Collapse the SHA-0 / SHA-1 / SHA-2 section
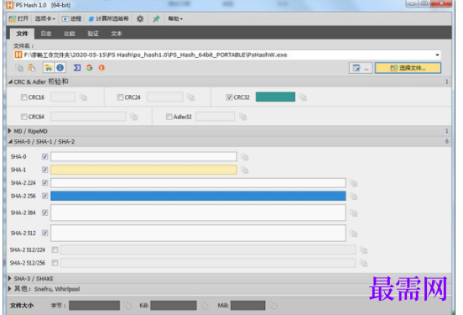 click(10, 142)
